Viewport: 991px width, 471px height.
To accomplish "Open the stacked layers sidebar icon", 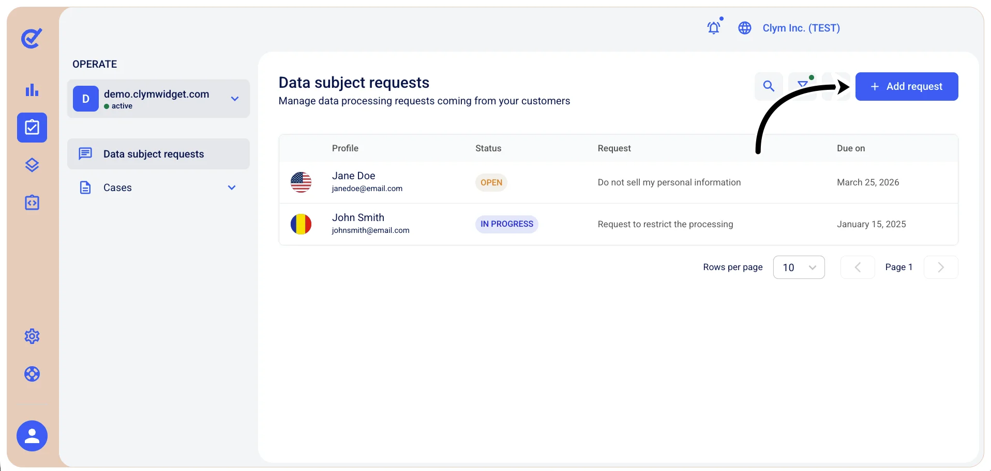I will pos(32,165).
